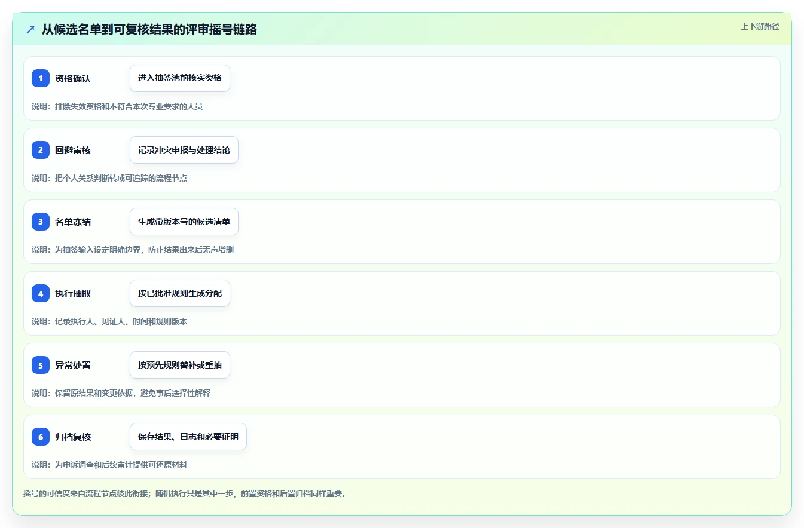Click the step 3 number badge

tap(41, 222)
